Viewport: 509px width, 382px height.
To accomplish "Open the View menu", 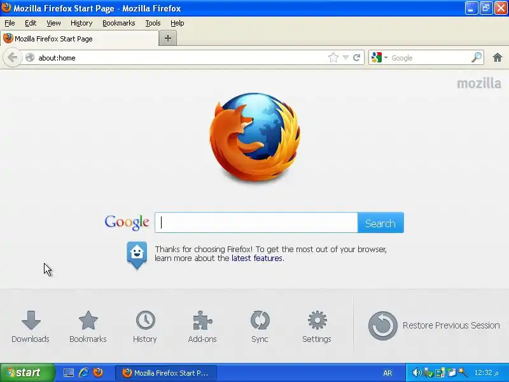I will click(53, 23).
